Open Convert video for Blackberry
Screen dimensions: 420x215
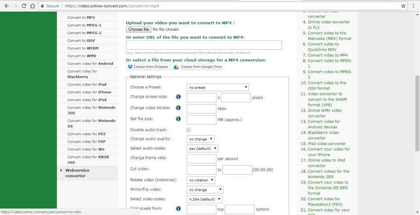[x=82, y=74]
